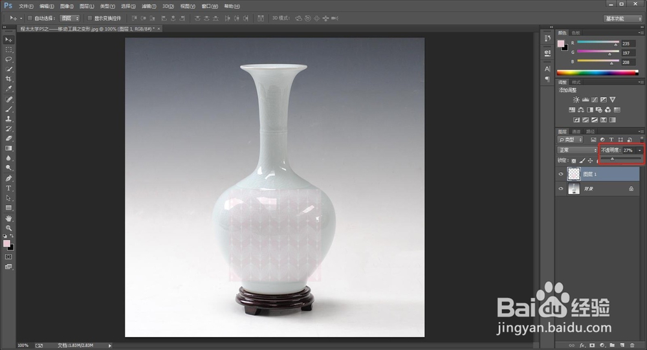Screen dimensions: 647x350
Task: Select the Lasso tool
Action: [8, 60]
